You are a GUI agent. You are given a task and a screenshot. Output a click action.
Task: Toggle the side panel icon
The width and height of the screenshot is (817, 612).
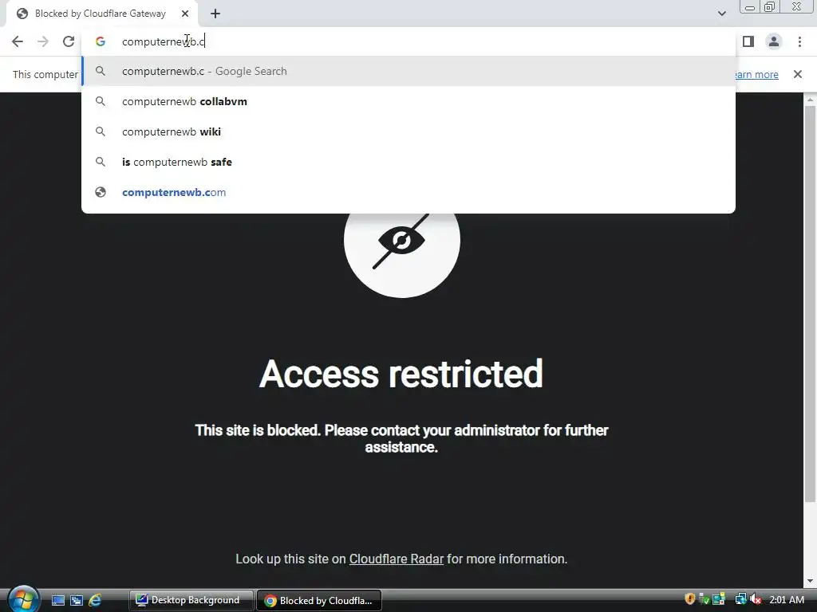748,41
